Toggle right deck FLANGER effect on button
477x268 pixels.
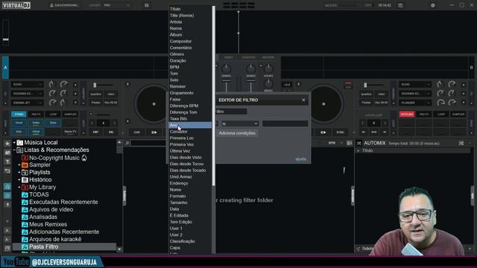point(464,103)
